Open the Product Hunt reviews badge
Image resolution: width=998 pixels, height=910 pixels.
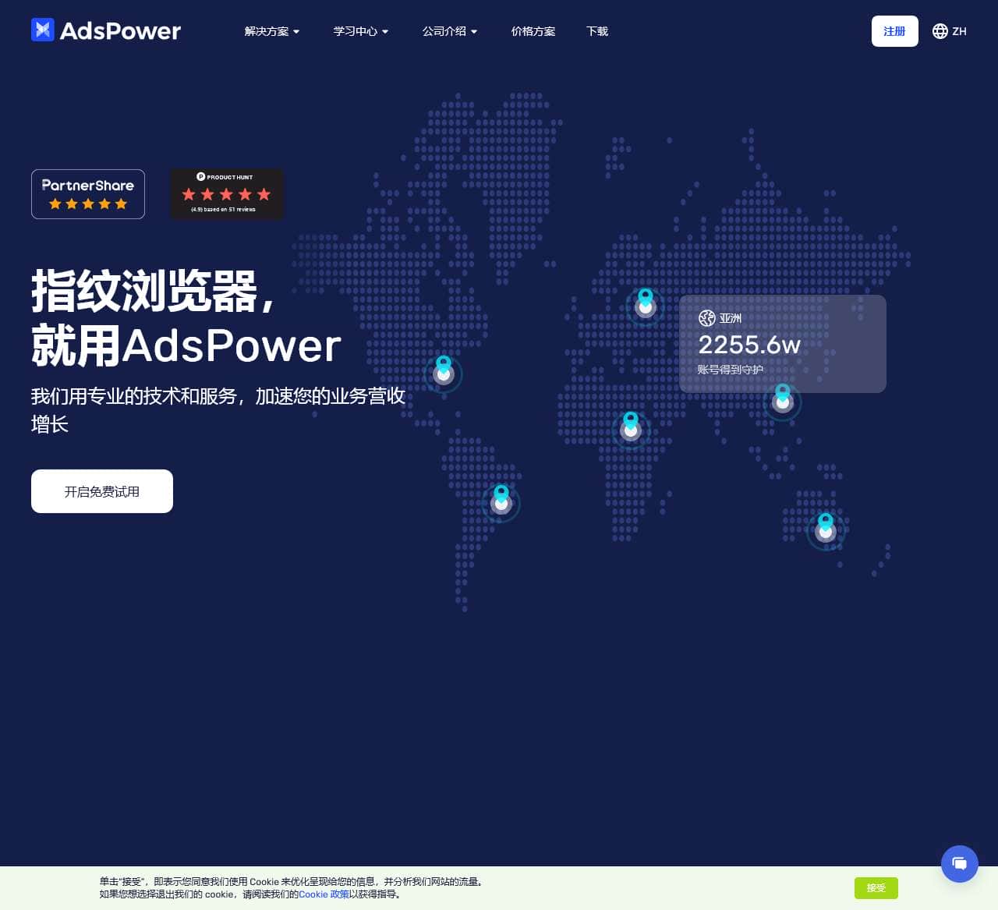pos(227,194)
